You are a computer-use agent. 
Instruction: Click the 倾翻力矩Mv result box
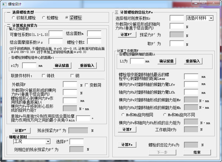(191, 100)
